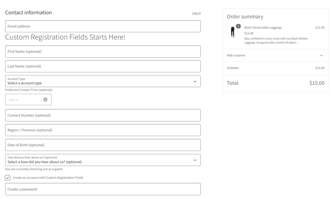Click the Contact information heading

click(x=29, y=13)
